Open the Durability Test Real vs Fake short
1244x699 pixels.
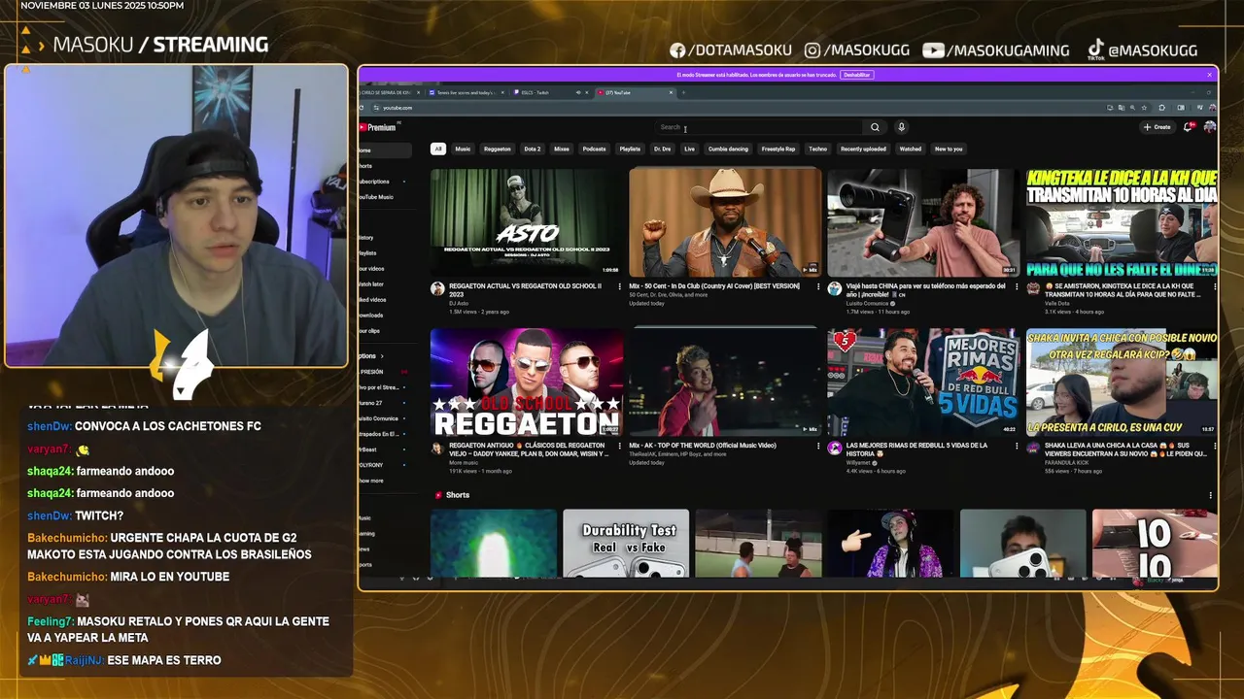pyautogui.click(x=626, y=544)
